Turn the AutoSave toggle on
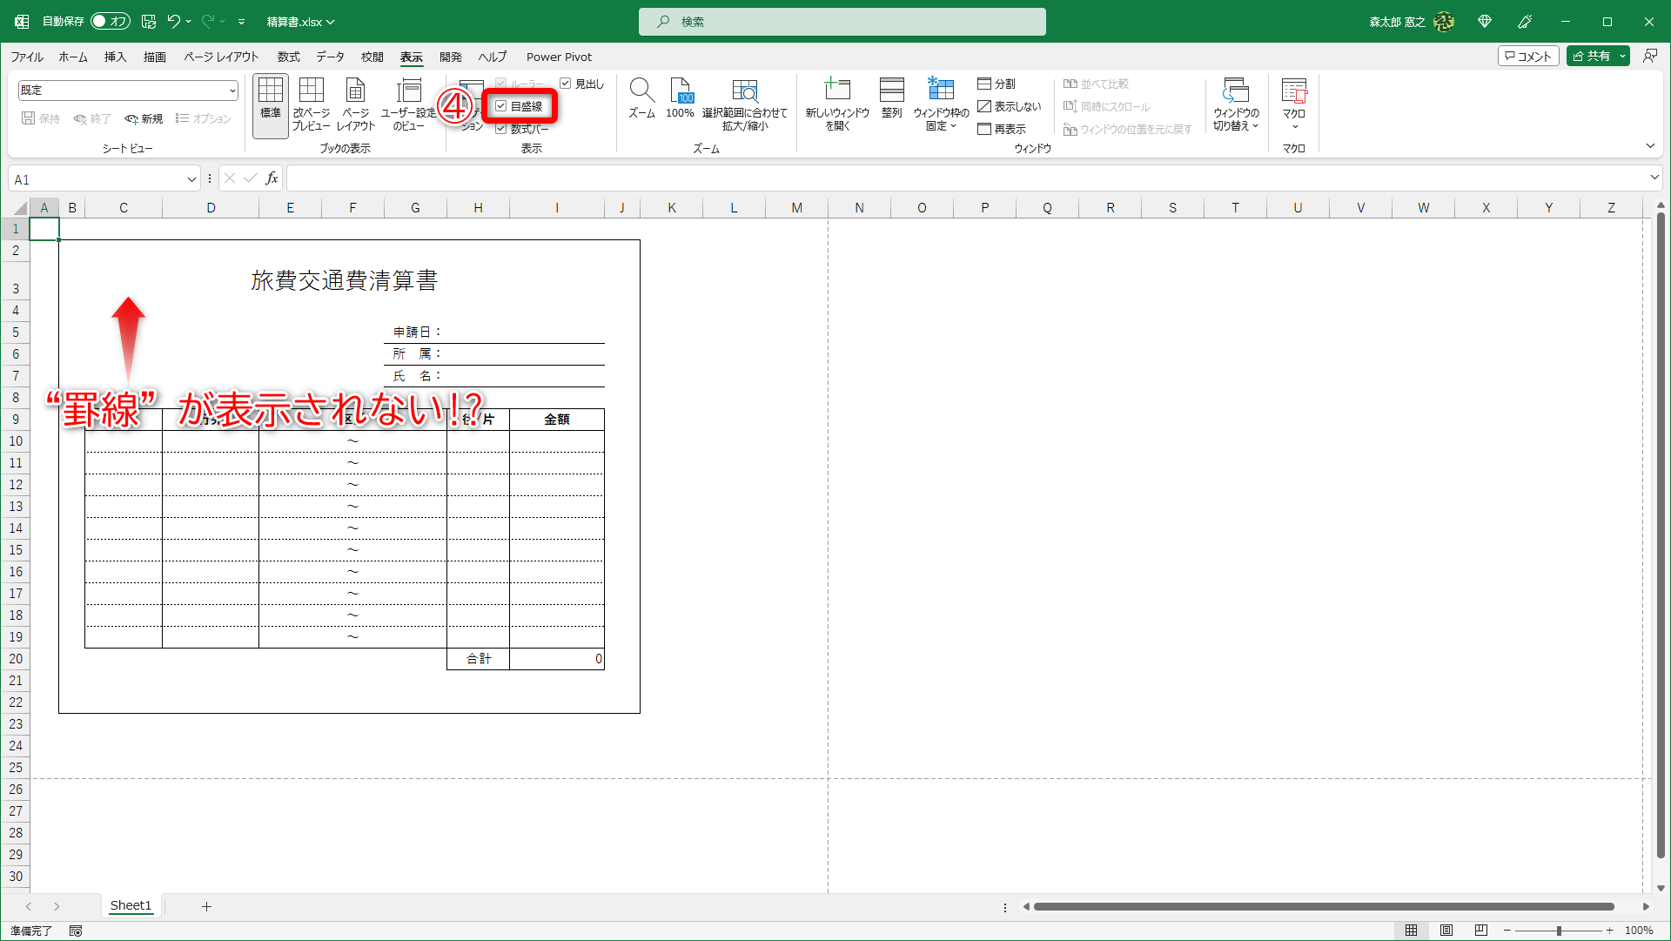The width and height of the screenshot is (1671, 941). click(x=110, y=22)
